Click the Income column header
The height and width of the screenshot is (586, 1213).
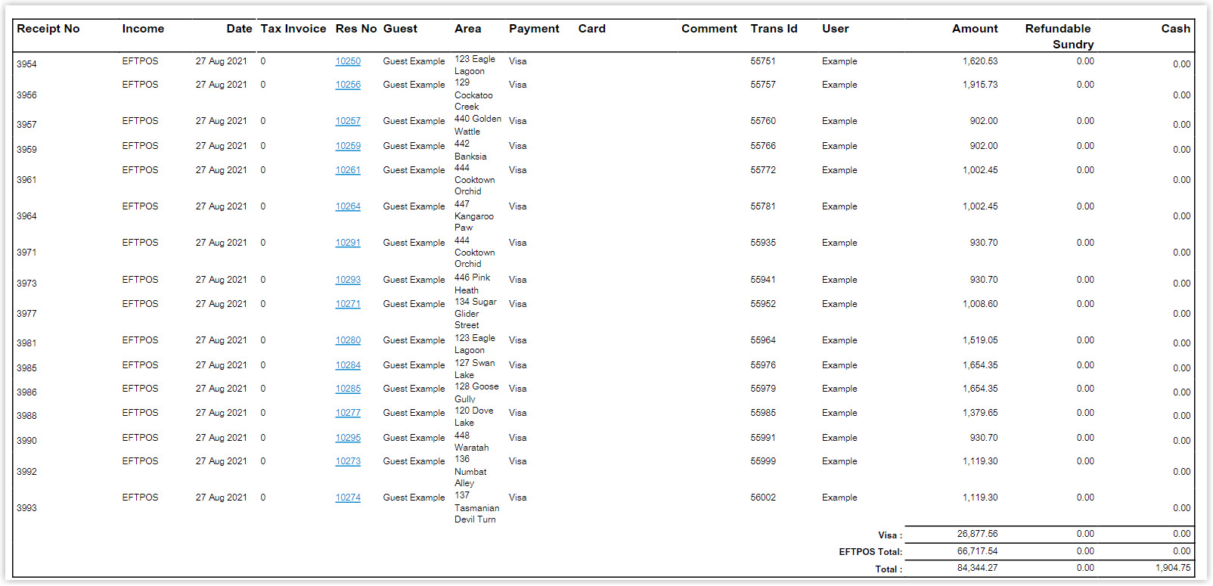pyautogui.click(x=143, y=29)
